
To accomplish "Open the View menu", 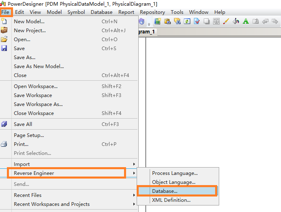I will tap(35, 12).
